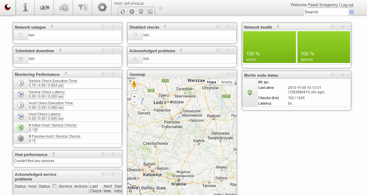Open the Reporting charts menu

[63, 8]
